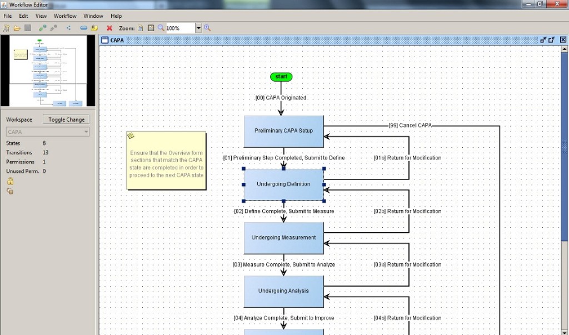Click '[03] Measure Complete, Submit to Analyze'
Image resolution: width=569 pixels, height=335 pixels.
click(284, 264)
